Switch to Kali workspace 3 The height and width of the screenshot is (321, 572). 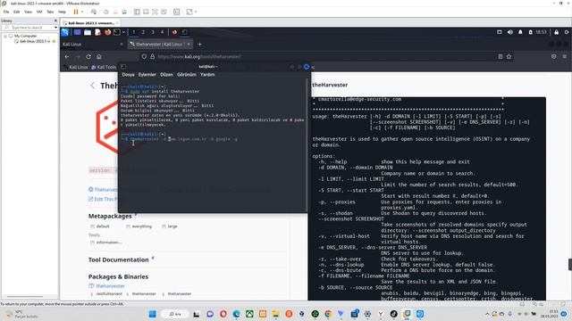[x=153, y=32]
